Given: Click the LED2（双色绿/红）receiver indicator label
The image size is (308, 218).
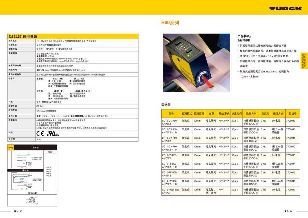Looking at the screenshot, I should point(83,91).
